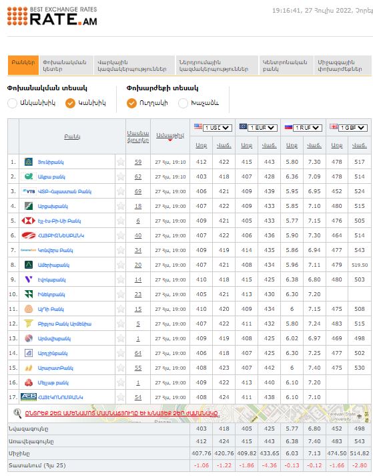This screenshot has width=373, height=476.
Task: Click the VTB logo icon in row 3
Action: [29, 191]
